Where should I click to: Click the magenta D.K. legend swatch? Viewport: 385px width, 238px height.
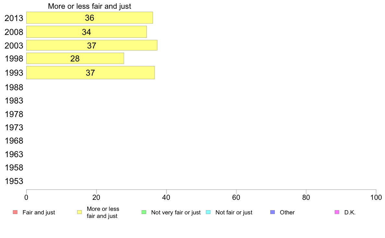click(x=337, y=212)
